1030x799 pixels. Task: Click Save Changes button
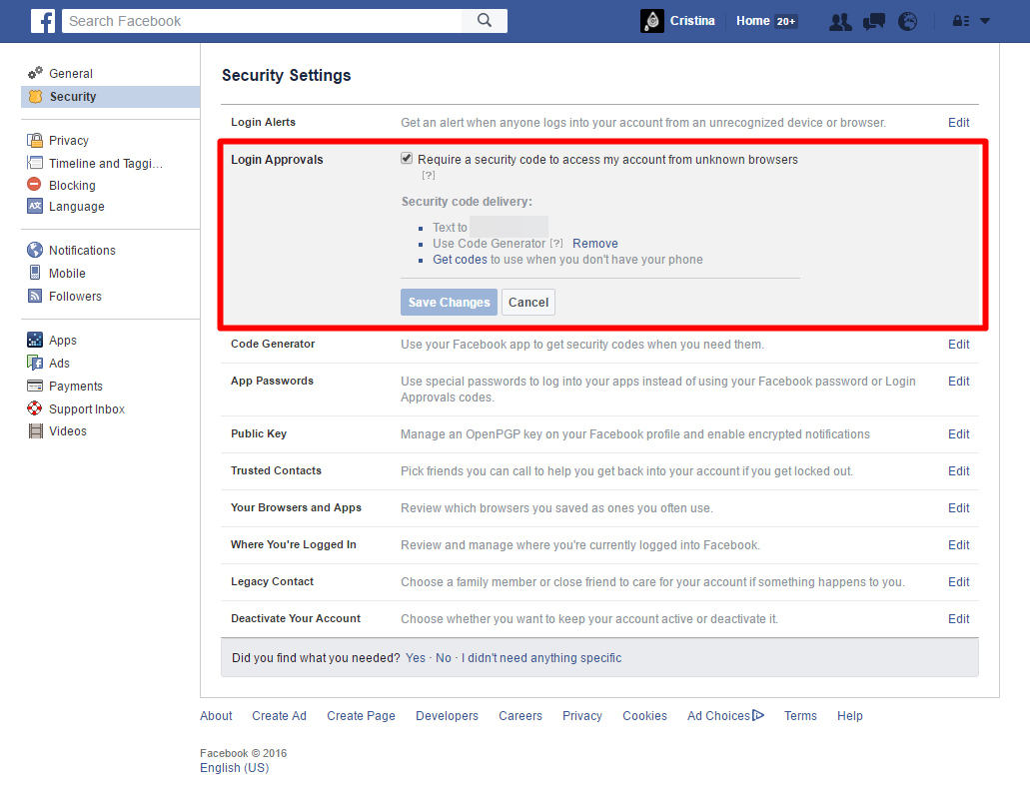click(x=449, y=302)
